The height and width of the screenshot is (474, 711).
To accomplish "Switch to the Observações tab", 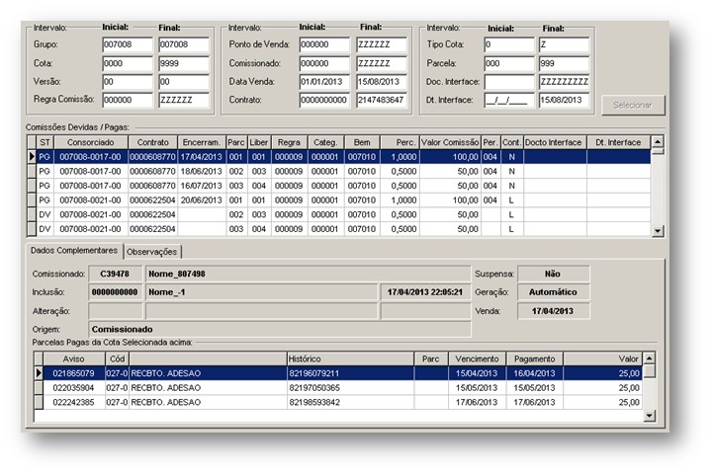I will [x=152, y=252].
